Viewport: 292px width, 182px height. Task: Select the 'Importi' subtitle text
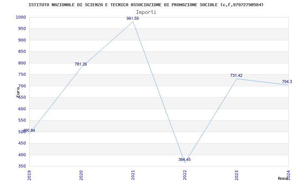click(146, 12)
